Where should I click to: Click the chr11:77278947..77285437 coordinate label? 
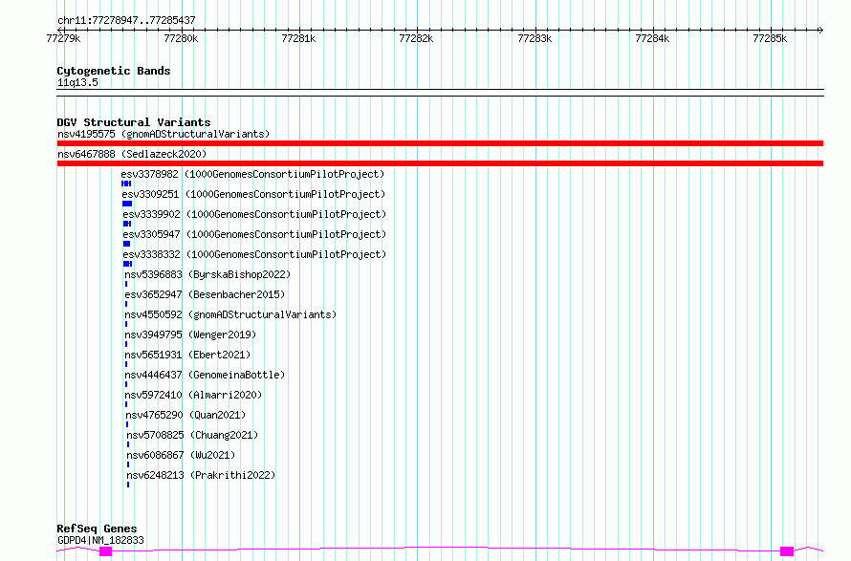click(x=126, y=21)
